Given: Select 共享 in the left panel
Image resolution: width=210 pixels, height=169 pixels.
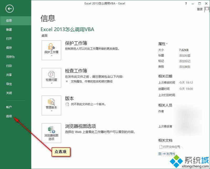Looking at the screenshot, I should 9,75.
